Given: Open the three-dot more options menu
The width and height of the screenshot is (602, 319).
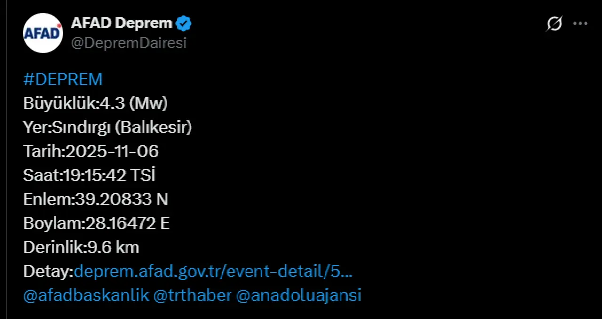Looking at the screenshot, I should (580, 23).
